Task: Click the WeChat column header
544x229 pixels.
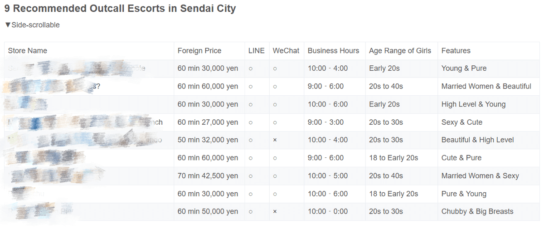Action: tap(286, 51)
